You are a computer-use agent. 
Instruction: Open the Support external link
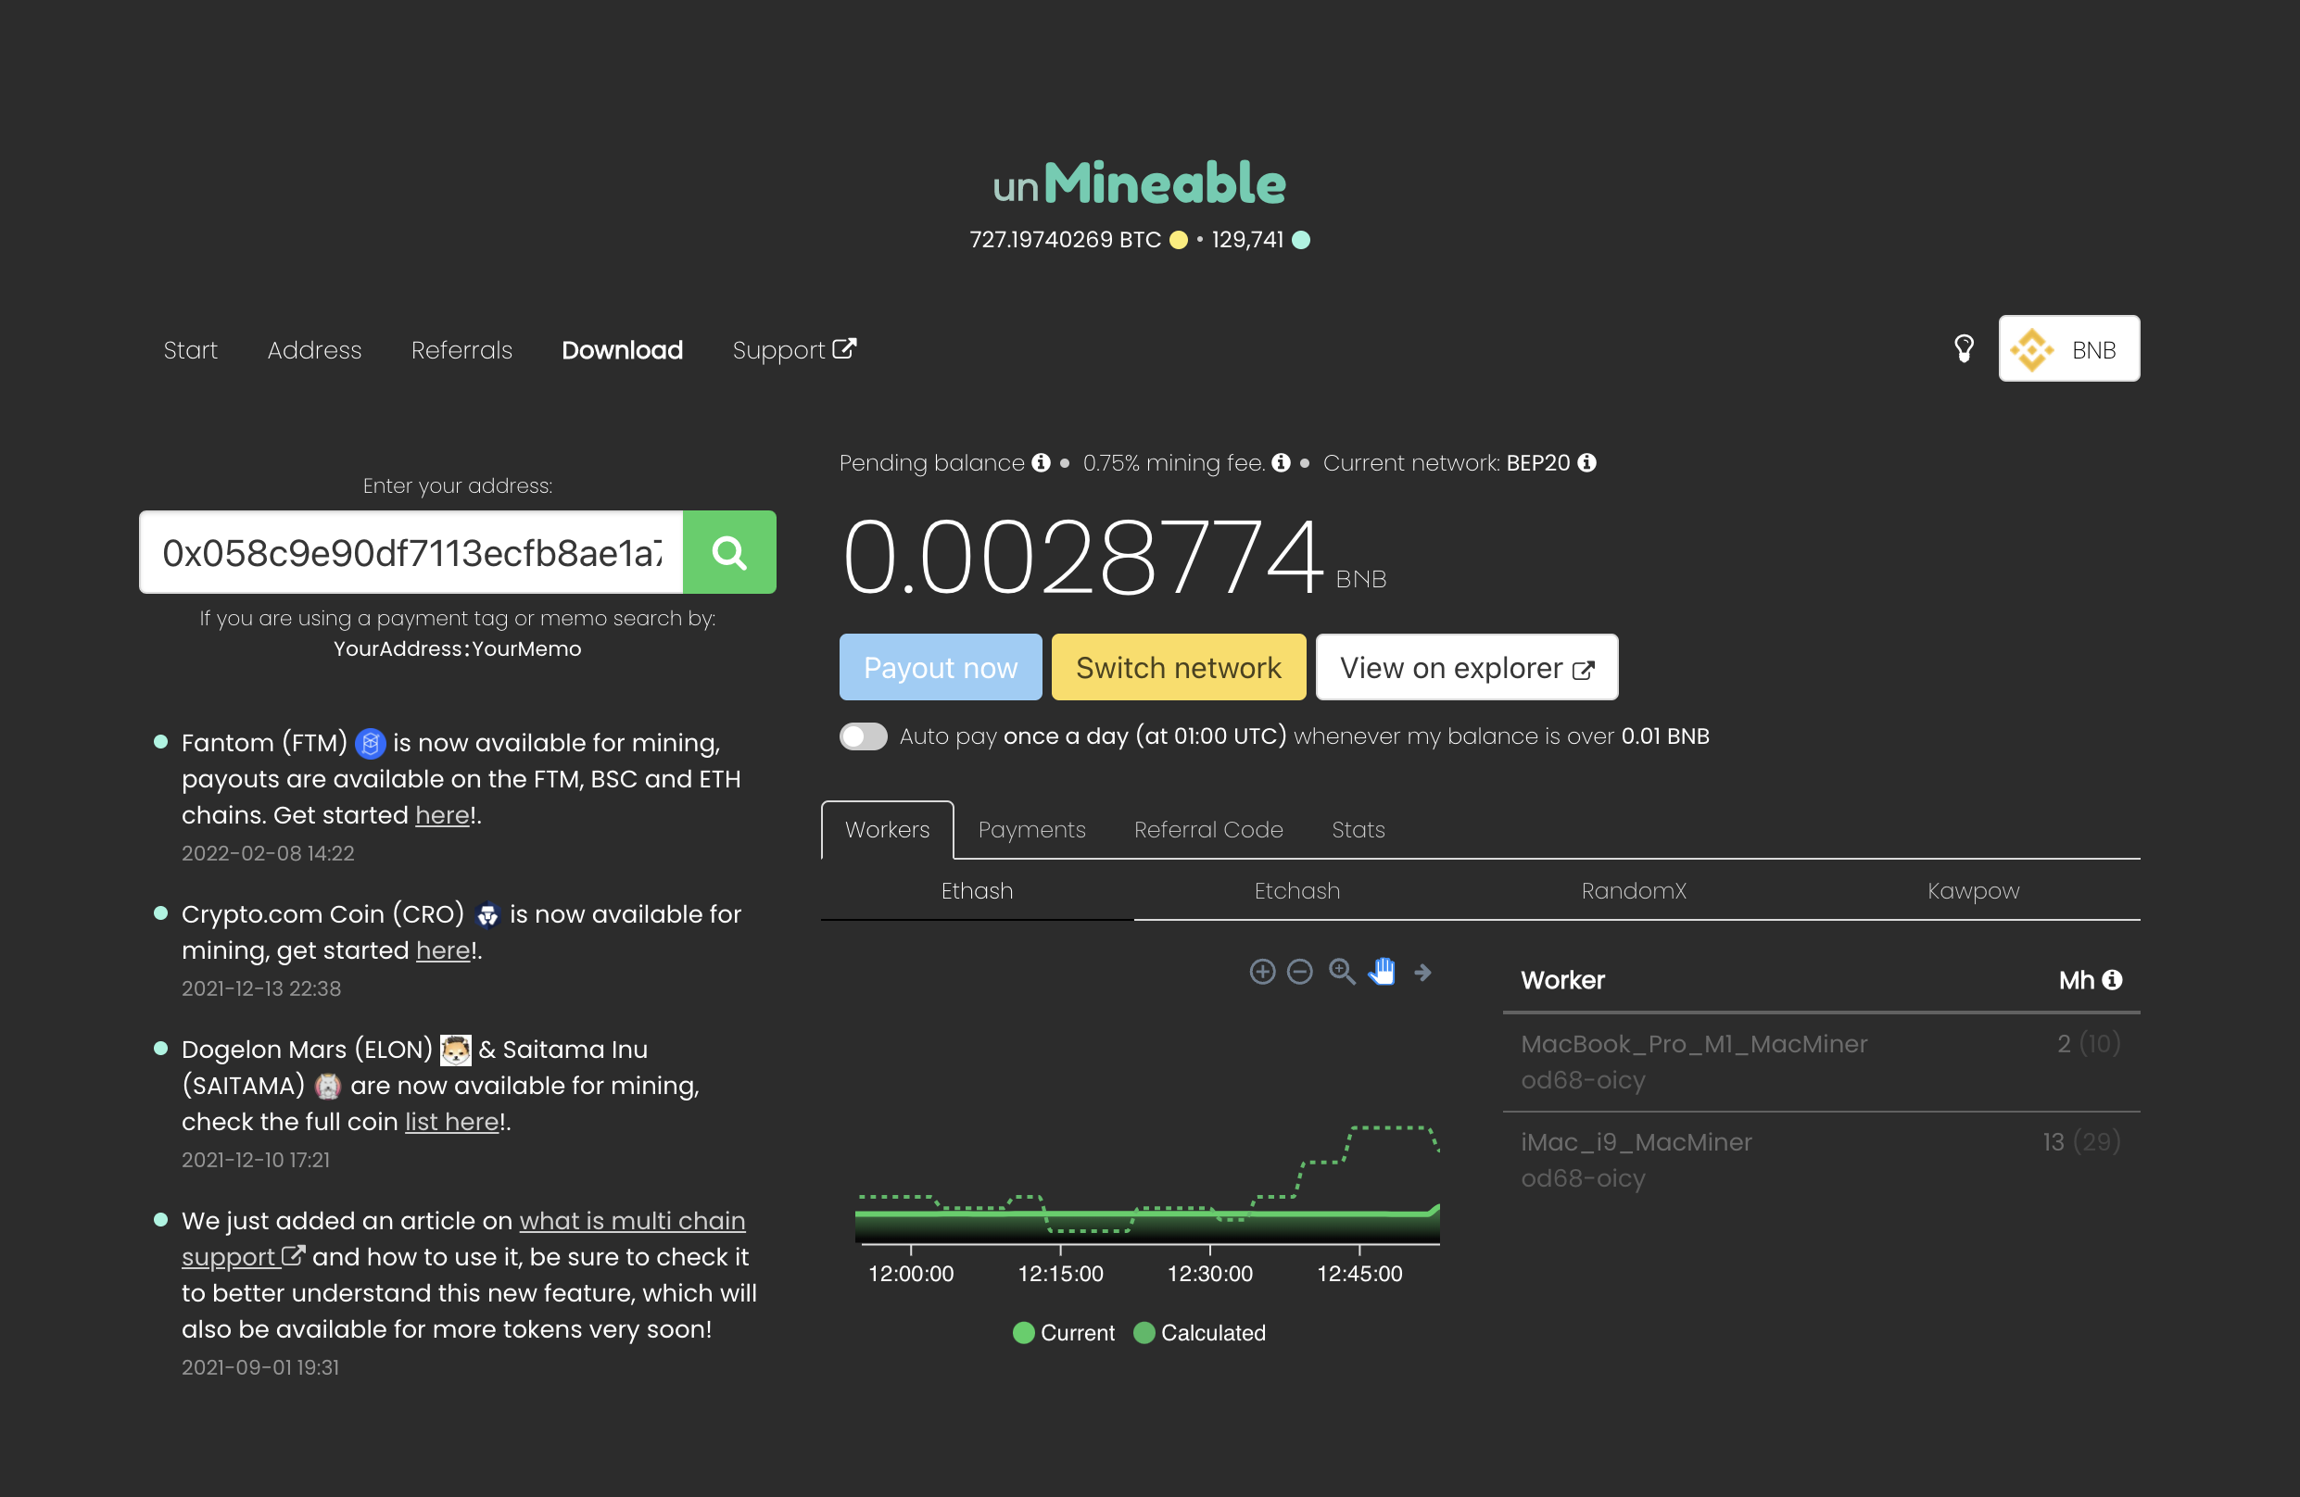(794, 349)
